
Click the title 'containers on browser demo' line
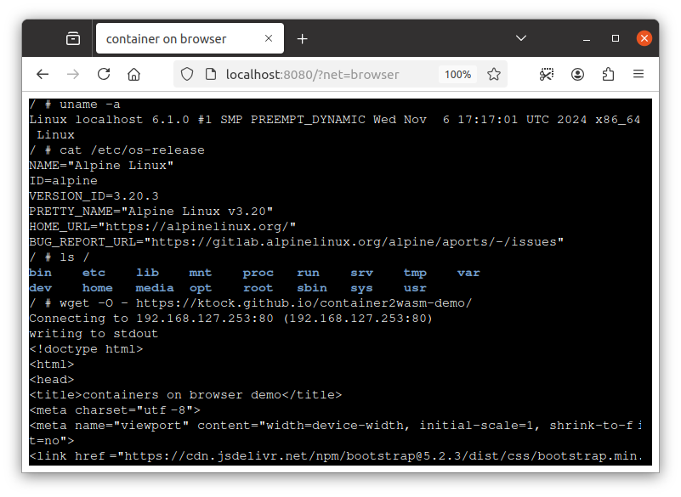[185, 394]
